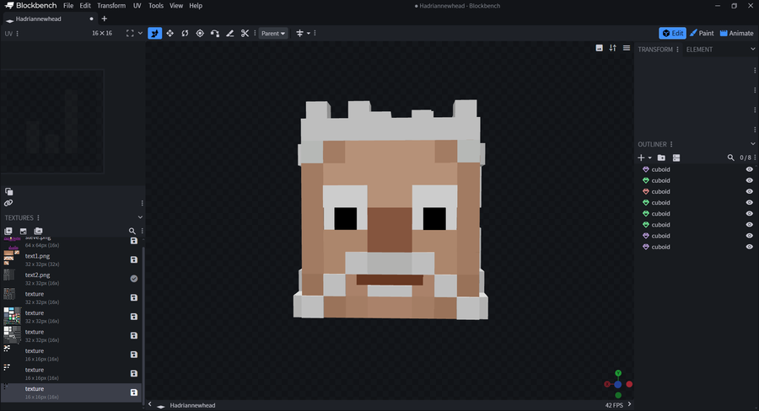Click the link icon below UV editor
The height and width of the screenshot is (411, 759).
tap(8, 203)
